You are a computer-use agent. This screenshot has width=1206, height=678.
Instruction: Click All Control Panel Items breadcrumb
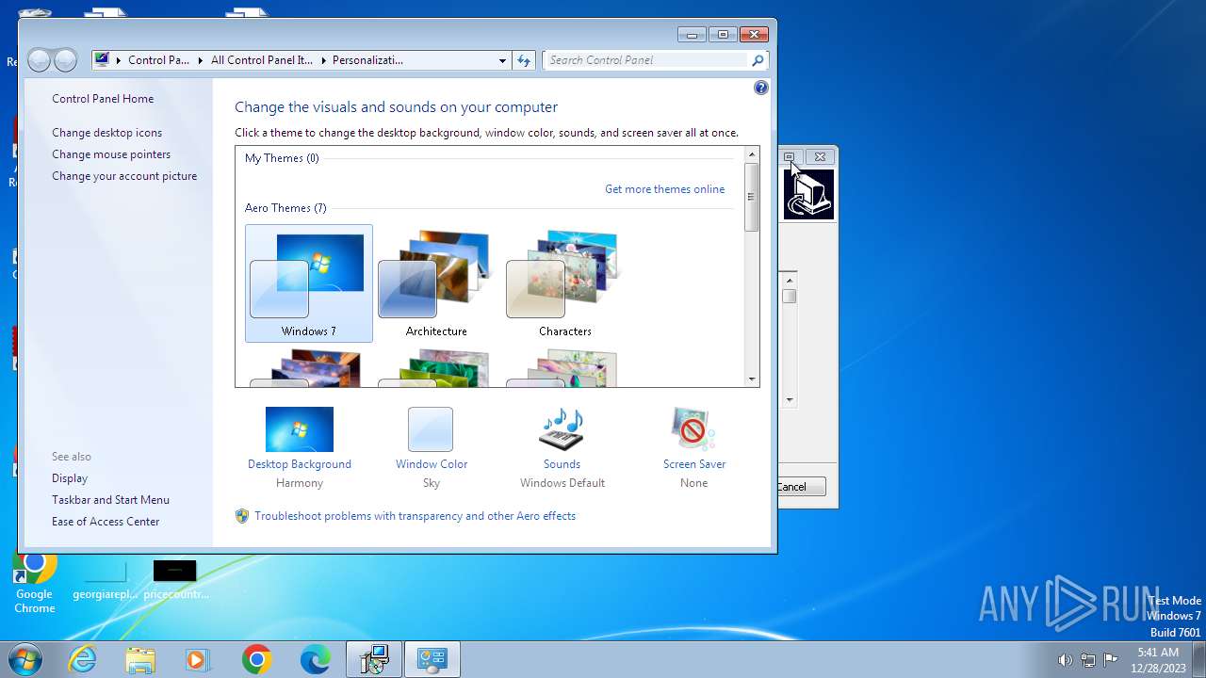[261, 60]
